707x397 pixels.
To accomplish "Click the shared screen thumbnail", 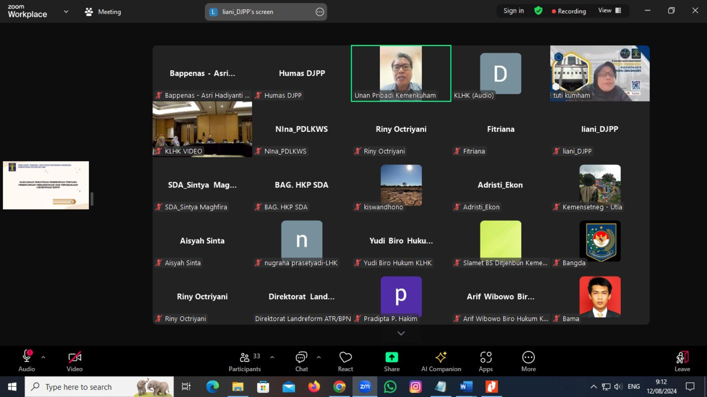I will [x=46, y=185].
